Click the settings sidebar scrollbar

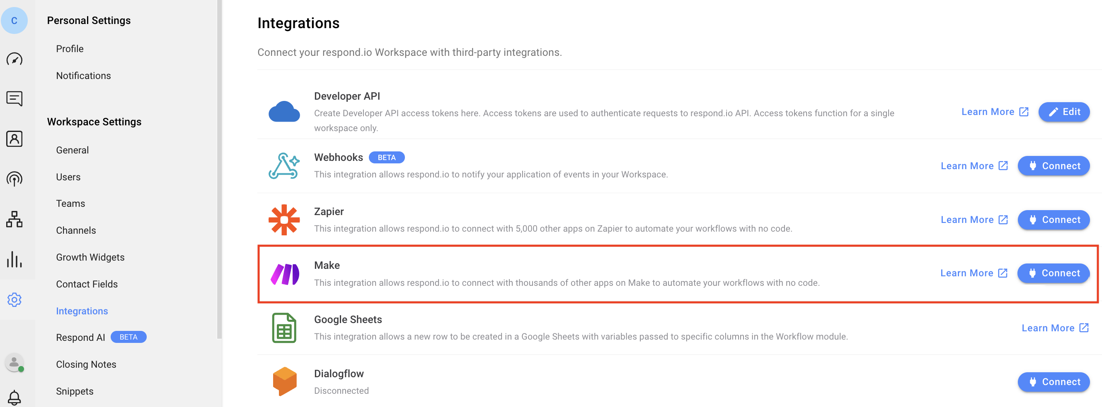220,171
